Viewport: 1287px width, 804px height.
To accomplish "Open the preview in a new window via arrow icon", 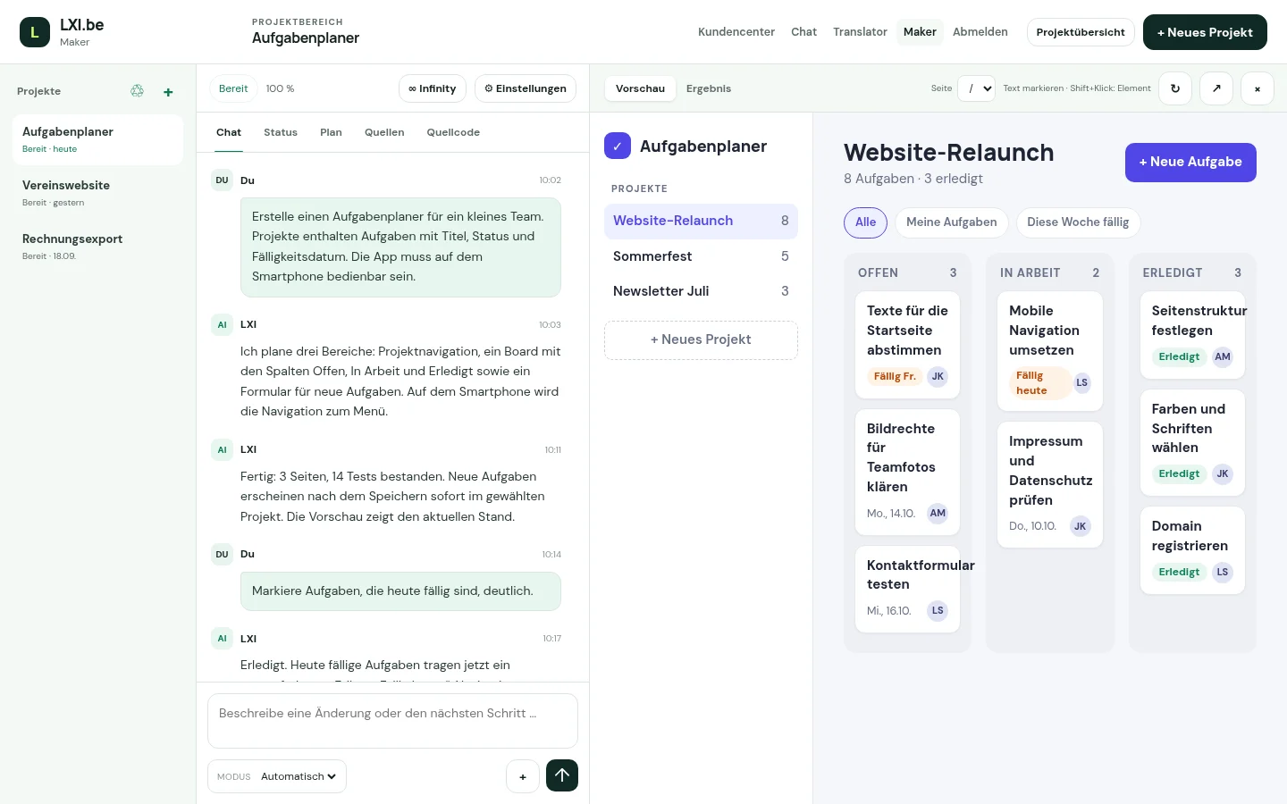I will (1216, 88).
